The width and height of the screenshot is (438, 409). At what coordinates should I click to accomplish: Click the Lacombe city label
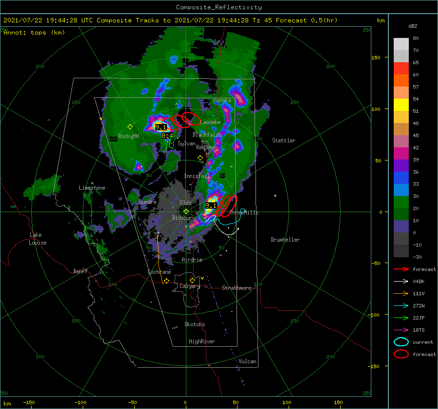click(210, 122)
